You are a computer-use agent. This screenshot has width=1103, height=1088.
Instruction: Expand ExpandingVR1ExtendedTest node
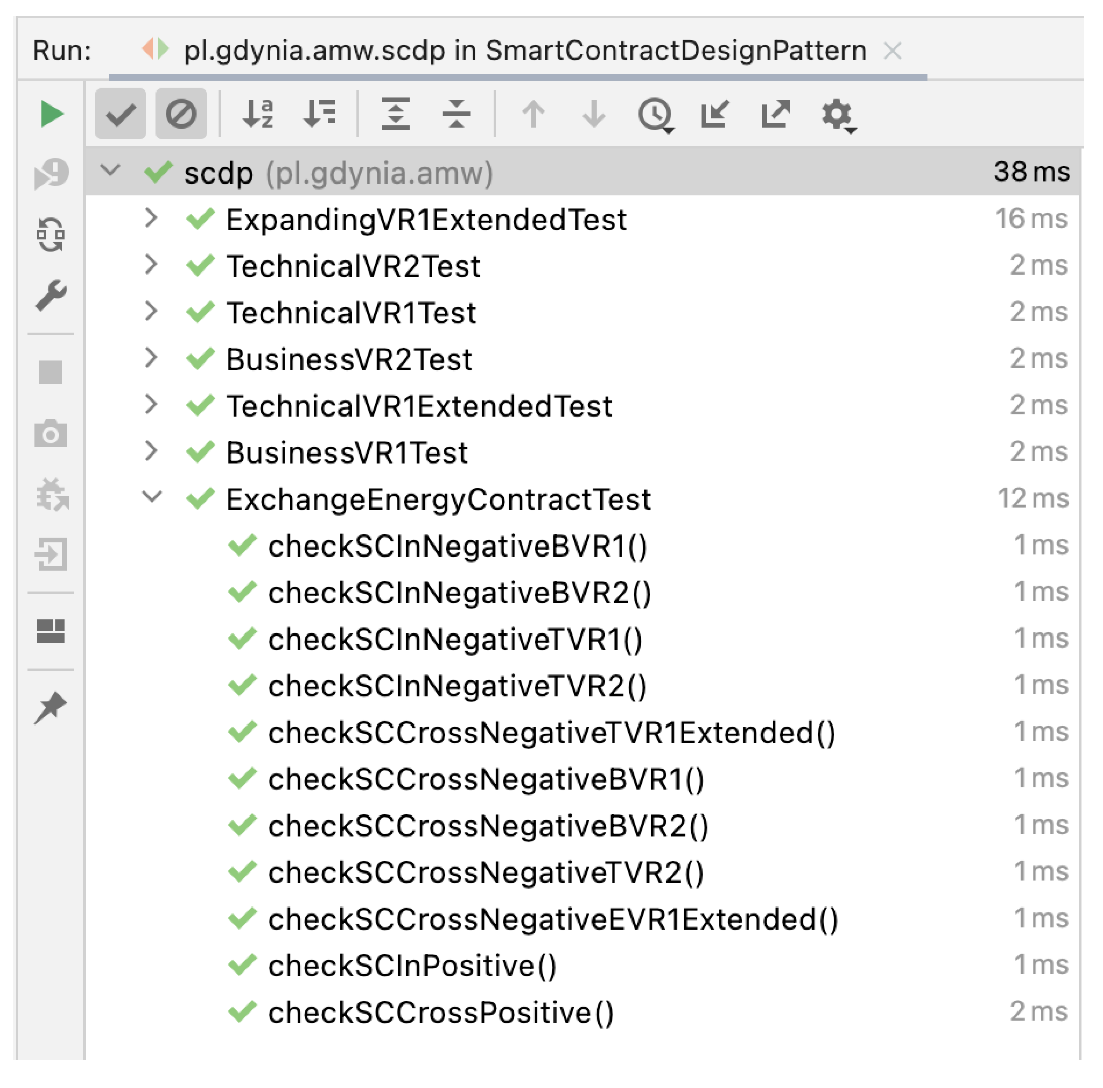151,219
